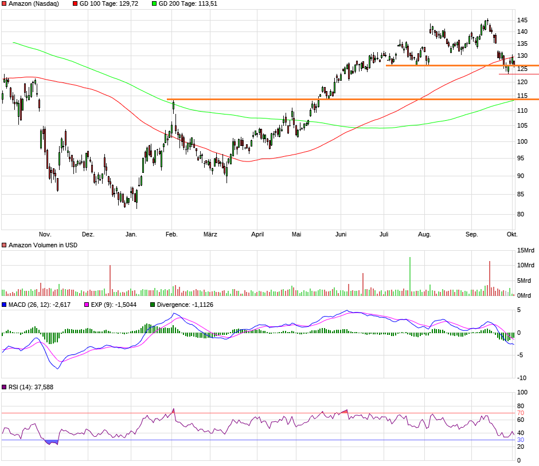This screenshot has width=539, height=466.
Task: Select the Amazon Volumen in USD legend icon
Action: 4,244
